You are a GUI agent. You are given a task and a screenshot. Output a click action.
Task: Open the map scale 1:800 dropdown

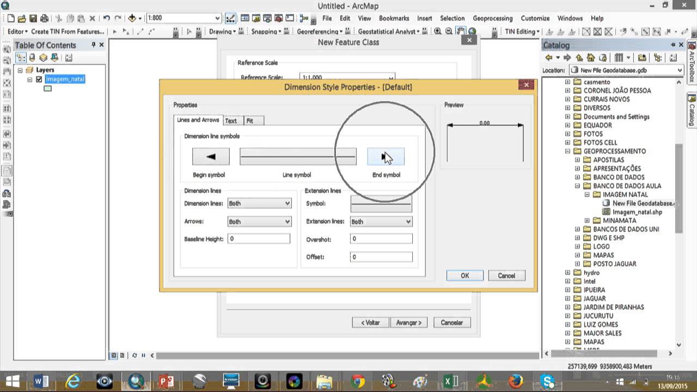217,18
